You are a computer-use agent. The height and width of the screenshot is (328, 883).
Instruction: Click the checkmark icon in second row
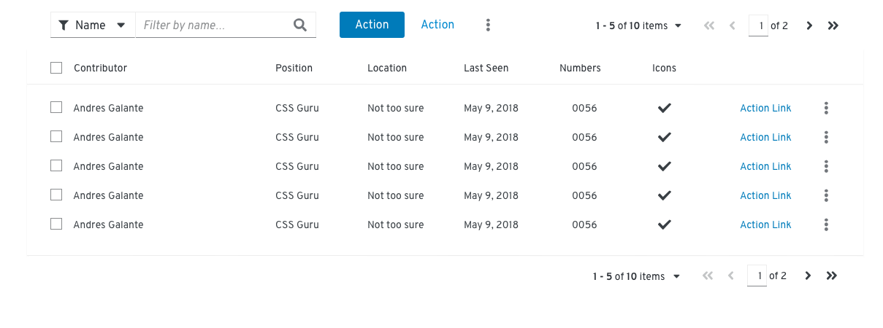tap(664, 137)
